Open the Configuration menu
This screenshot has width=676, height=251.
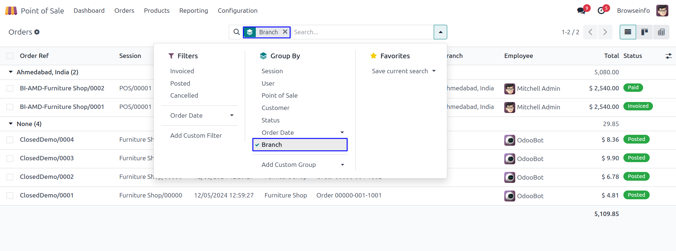tap(238, 11)
